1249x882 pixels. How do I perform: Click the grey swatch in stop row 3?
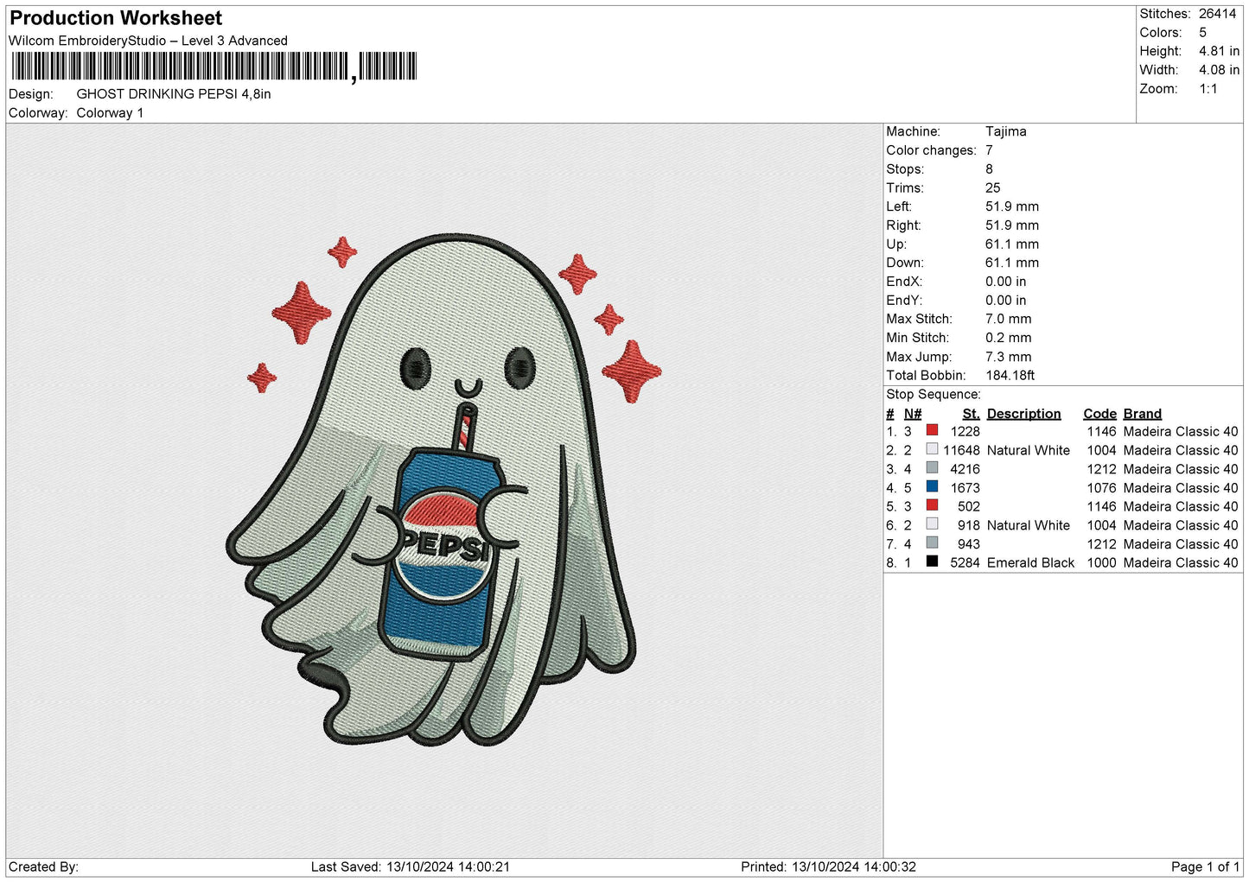(932, 468)
